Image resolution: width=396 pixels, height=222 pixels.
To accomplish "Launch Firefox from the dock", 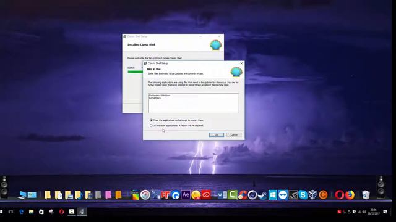I will [x=350, y=195].
